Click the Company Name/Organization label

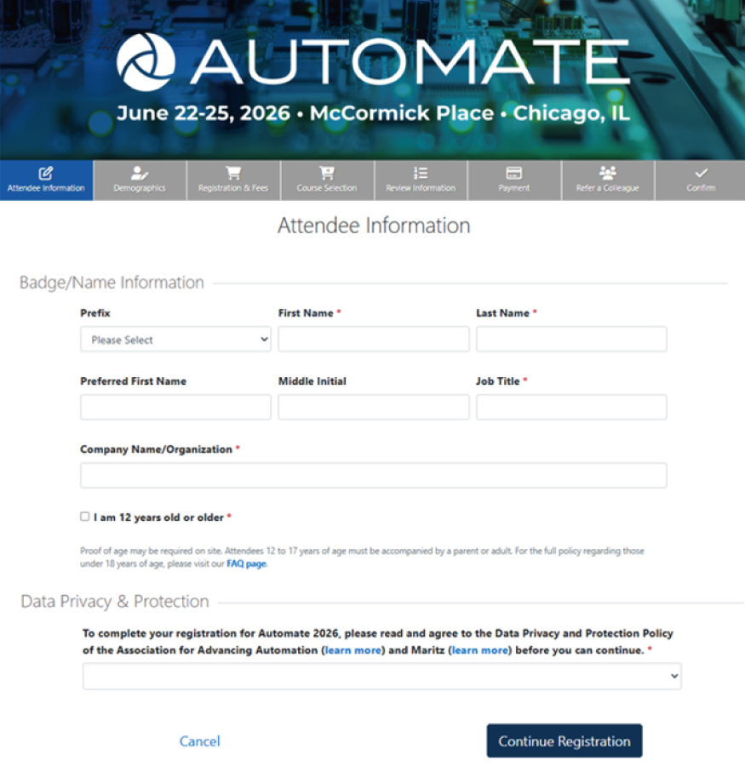(x=157, y=449)
